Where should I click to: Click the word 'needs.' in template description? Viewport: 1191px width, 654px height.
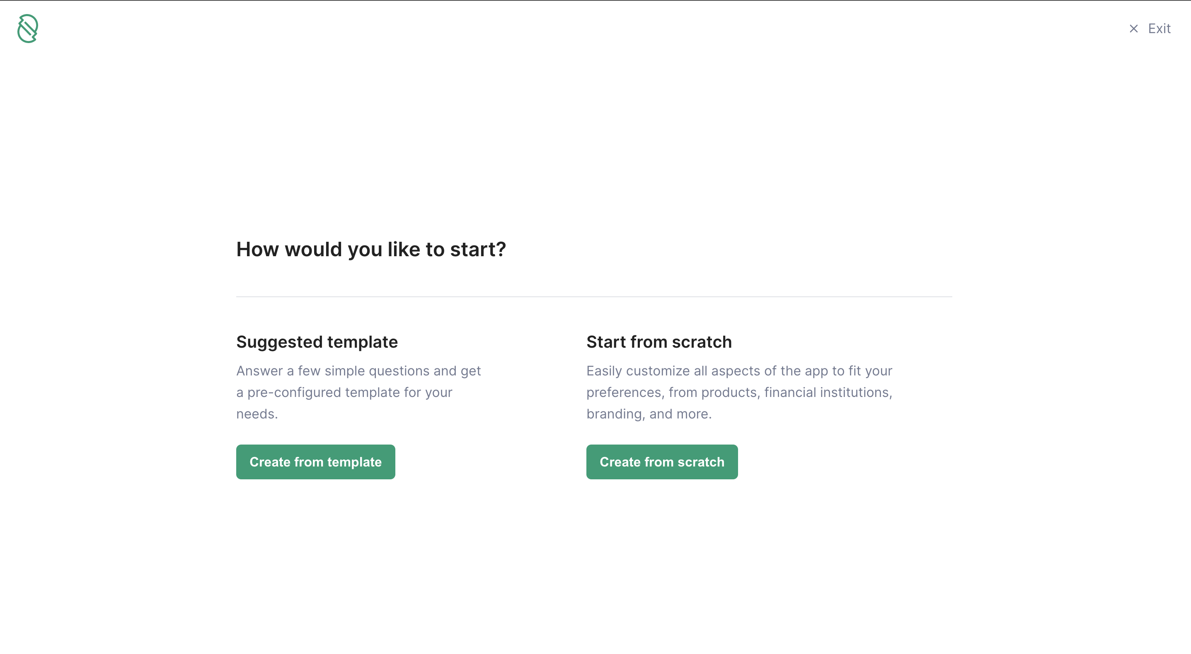click(x=257, y=414)
